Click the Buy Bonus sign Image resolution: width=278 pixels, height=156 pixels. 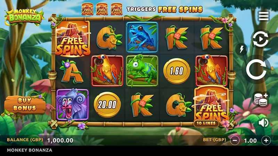point(25,105)
